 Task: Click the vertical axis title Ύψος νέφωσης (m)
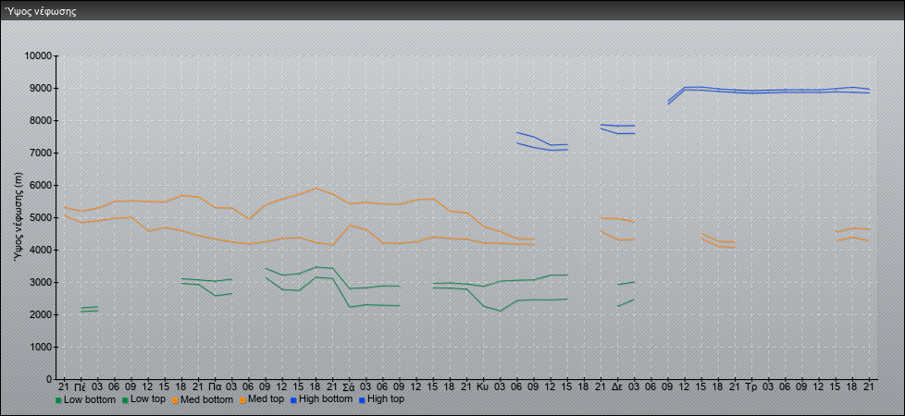(19, 216)
